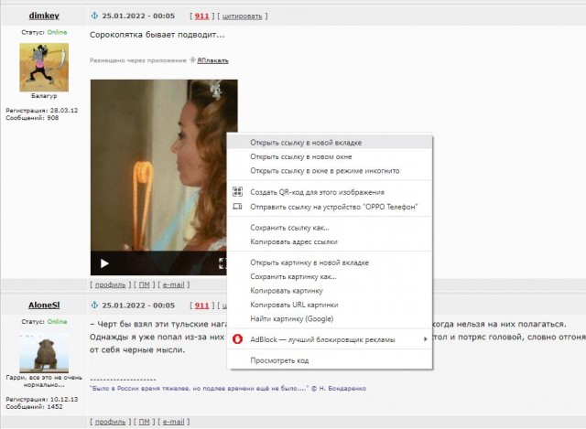Viewport: 586px width, 429px height.
Task: Select 'AdBlock — лучший блокировщик рекламы'
Action: [330, 339]
